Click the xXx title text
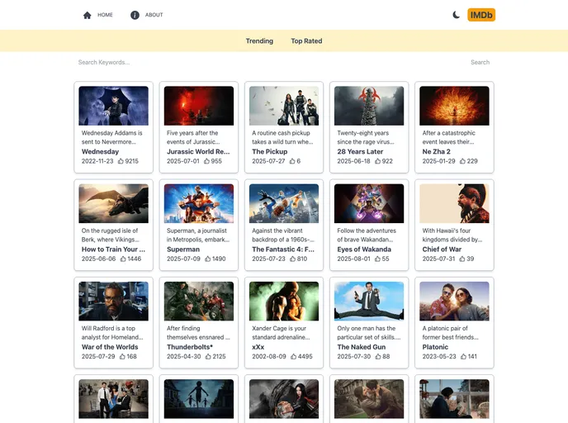Screen dimensions: 568x423 (x=258, y=347)
